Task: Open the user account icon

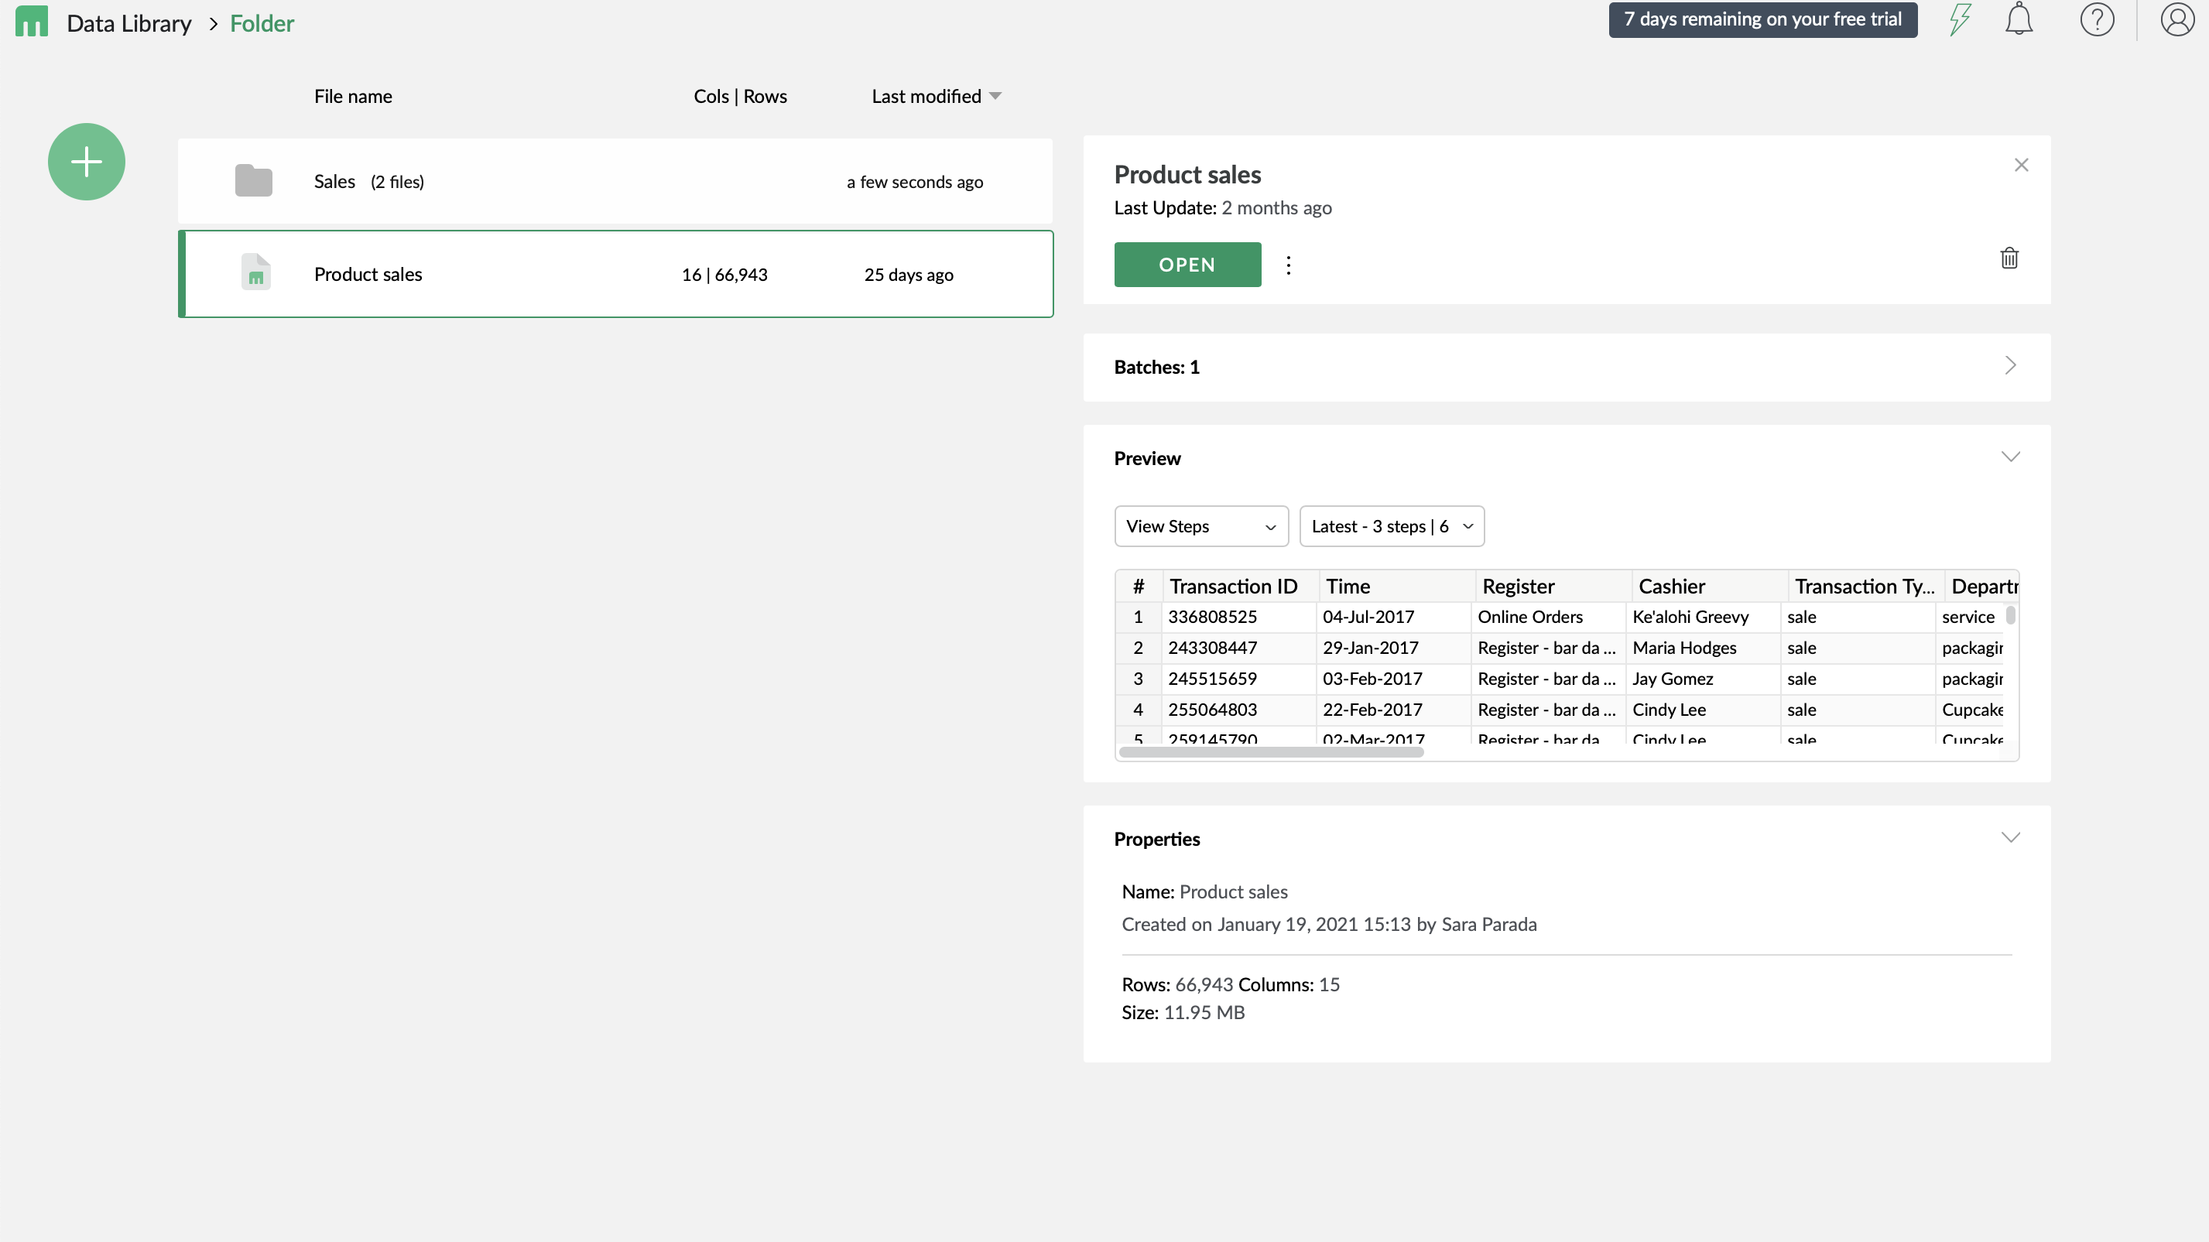Action: [2176, 19]
